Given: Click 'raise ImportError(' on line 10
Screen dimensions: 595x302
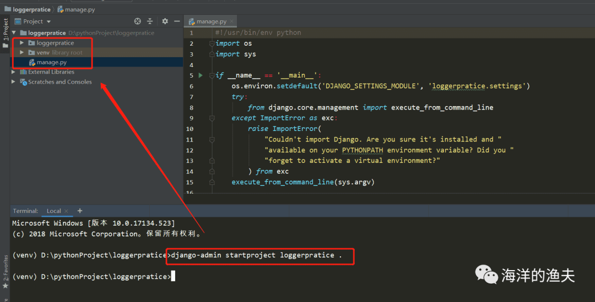Looking at the screenshot, I should click(284, 129).
